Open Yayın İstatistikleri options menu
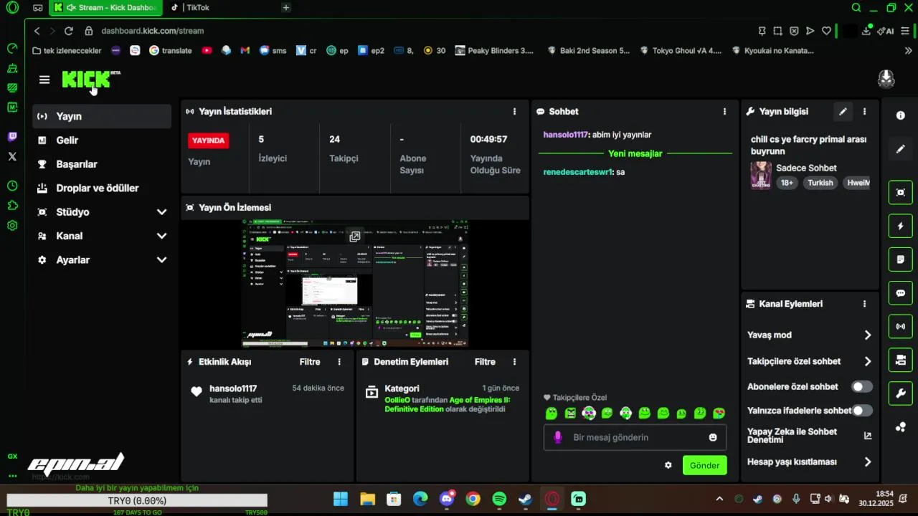The width and height of the screenshot is (918, 516). point(514,111)
